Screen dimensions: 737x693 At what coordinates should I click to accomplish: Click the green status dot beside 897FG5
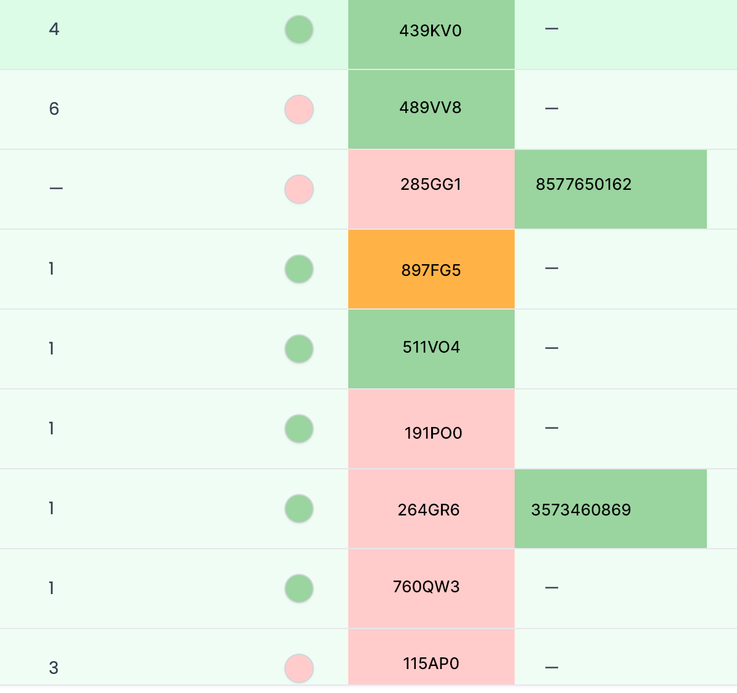coord(299,269)
